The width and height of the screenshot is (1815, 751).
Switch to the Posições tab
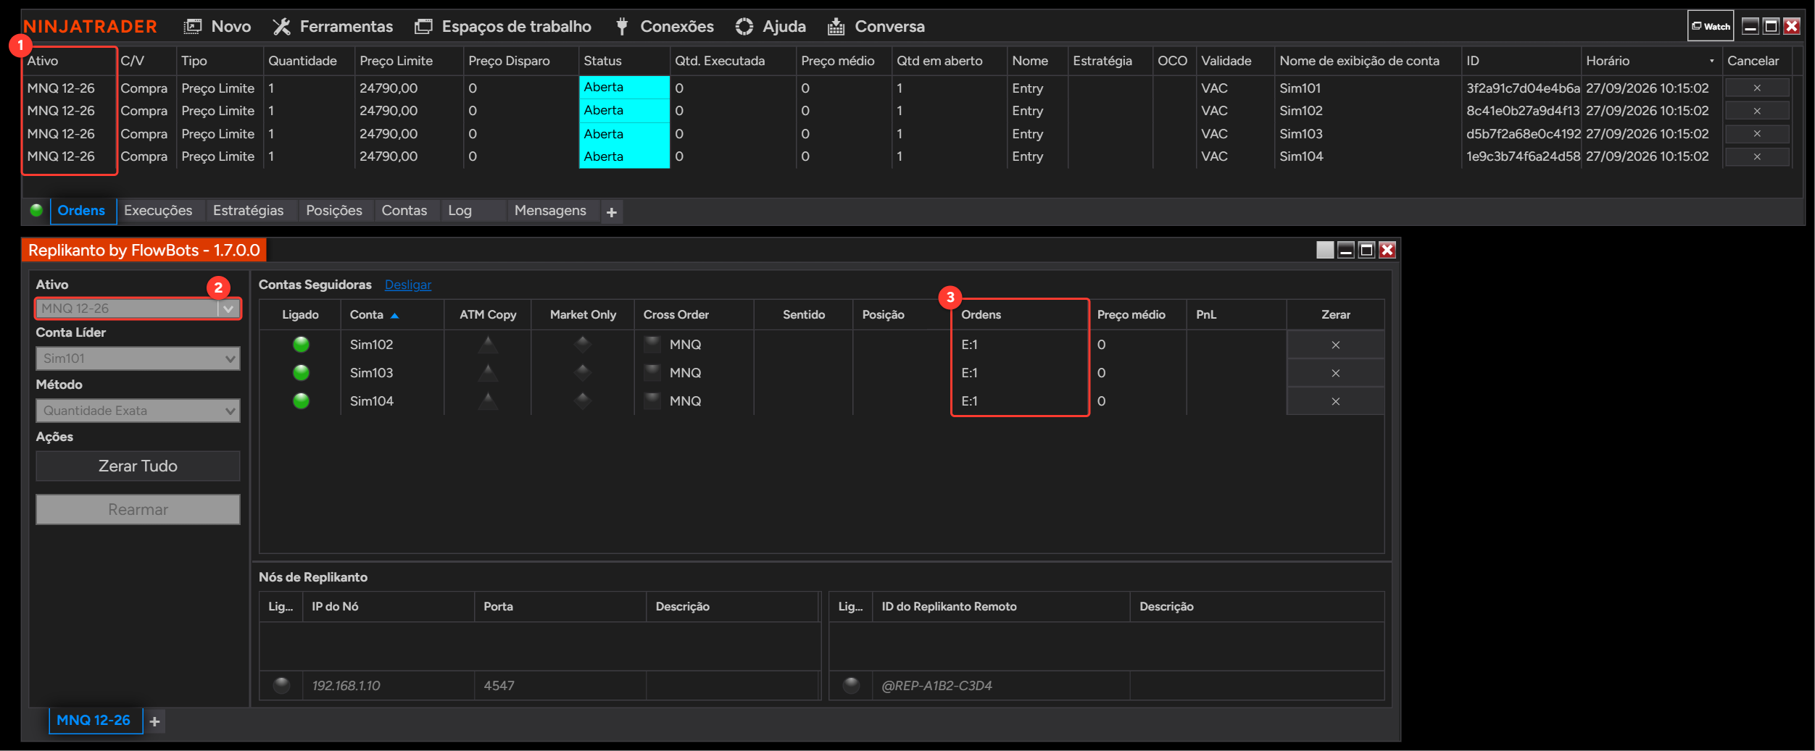point(334,211)
